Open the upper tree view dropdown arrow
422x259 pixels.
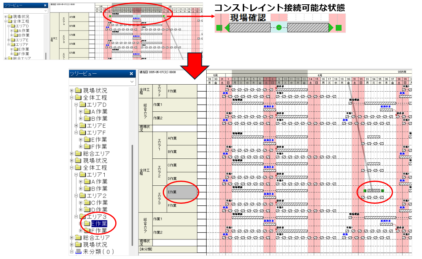tap(45, 11)
